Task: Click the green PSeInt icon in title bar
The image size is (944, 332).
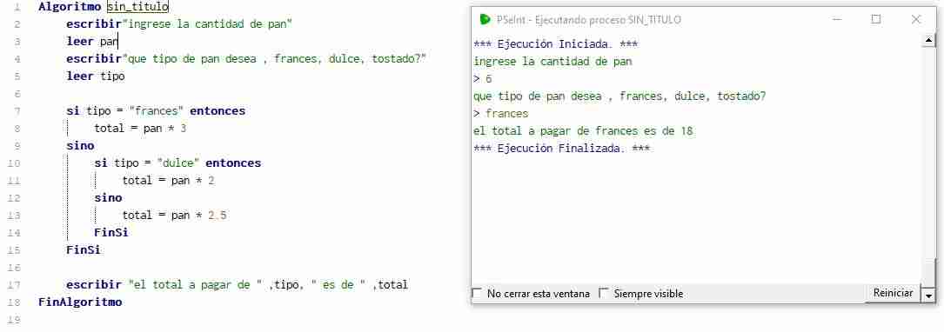Action: [485, 19]
